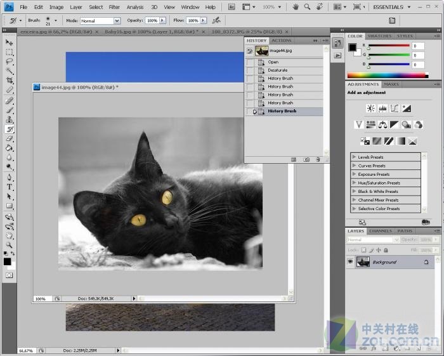This screenshot has width=444, height=356.
Task: Add a Brightness/Contrast adjustment
Action: click(370, 109)
